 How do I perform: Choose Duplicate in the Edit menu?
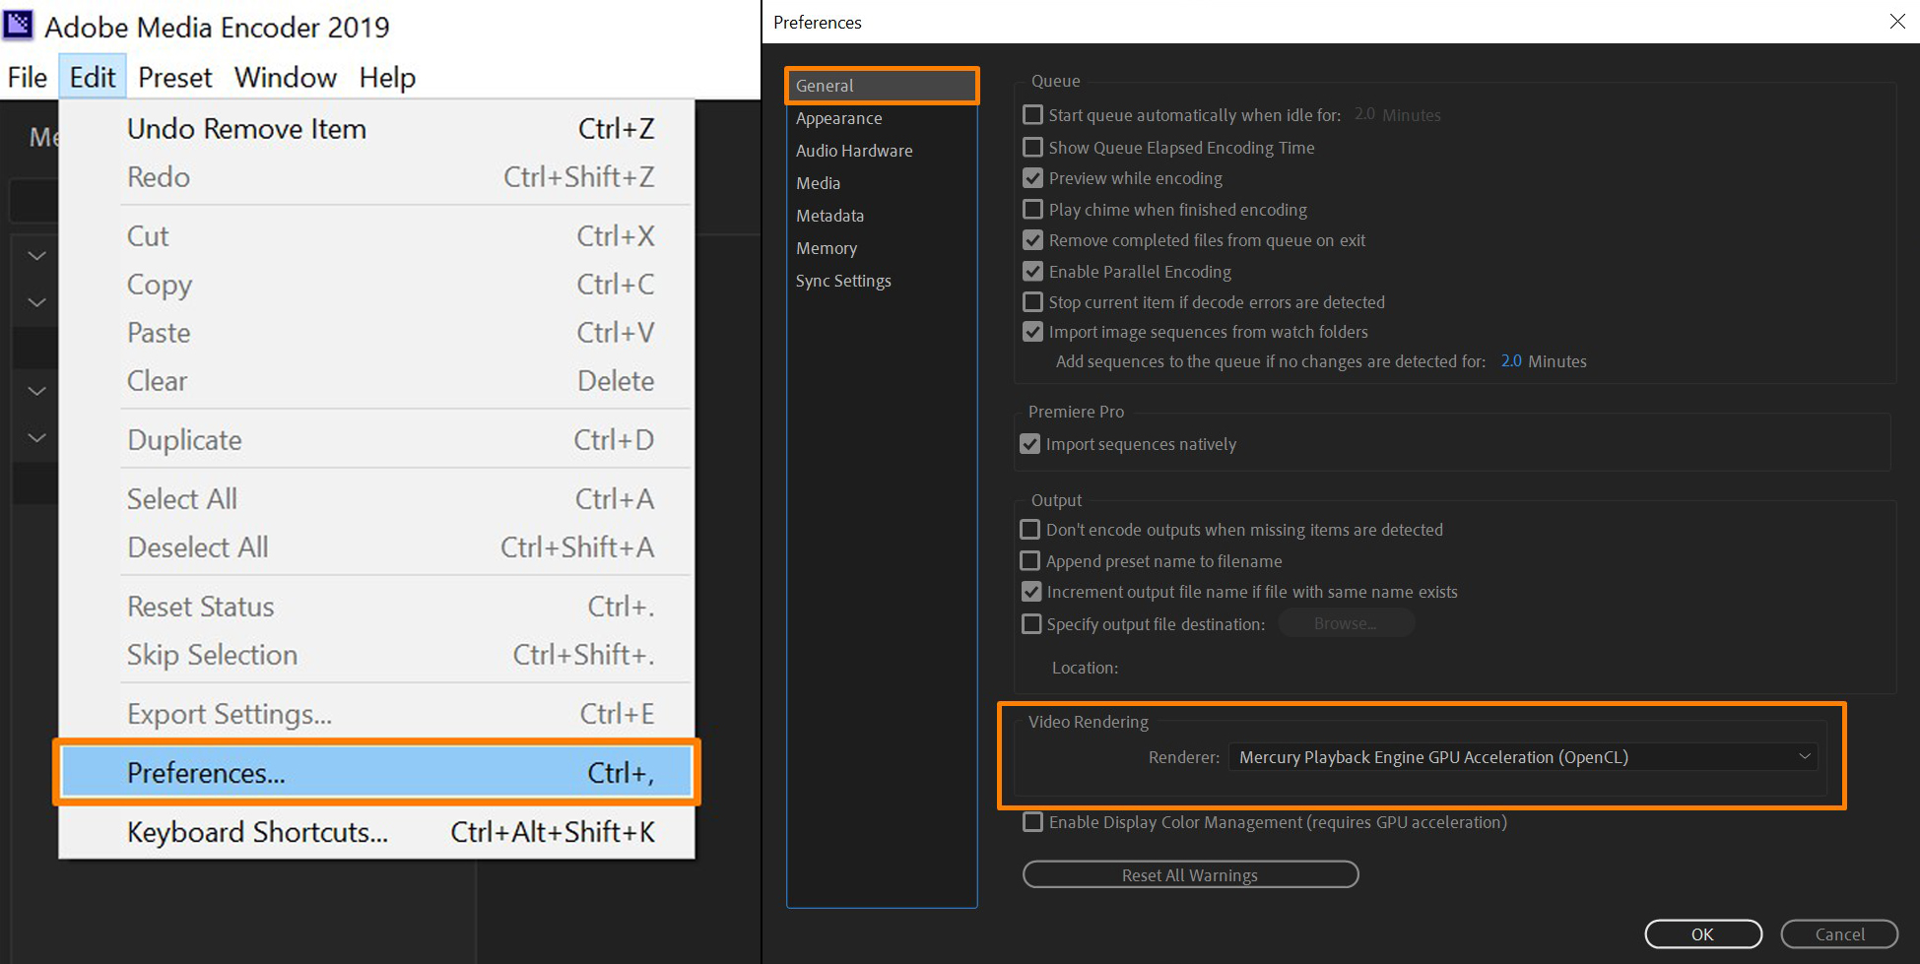[x=376, y=440]
